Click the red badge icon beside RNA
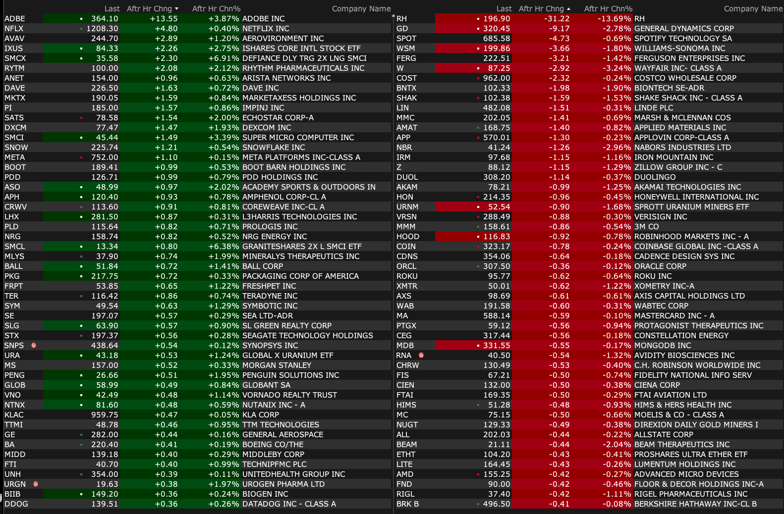 tap(421, 355)
